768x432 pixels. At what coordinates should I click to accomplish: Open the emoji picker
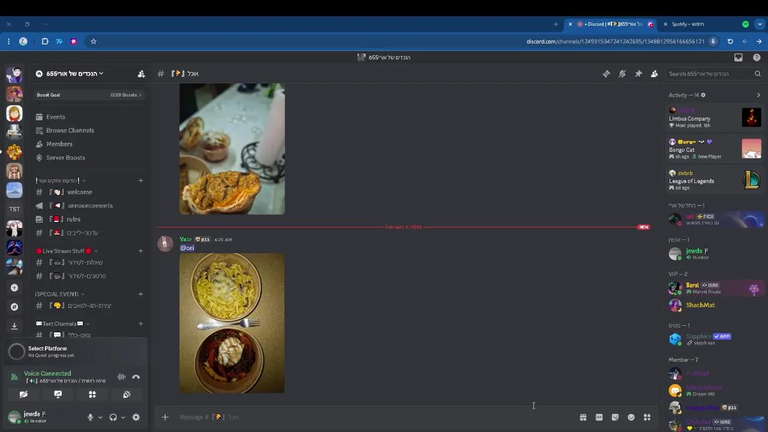point(631,417)
